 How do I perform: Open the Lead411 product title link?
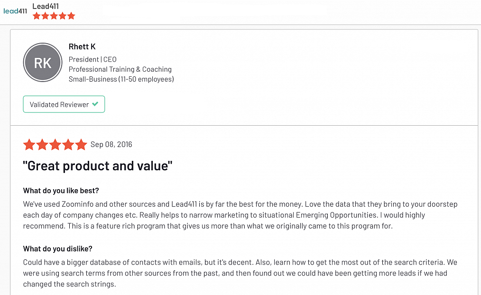pyautogui.click(x=45, y=6)
